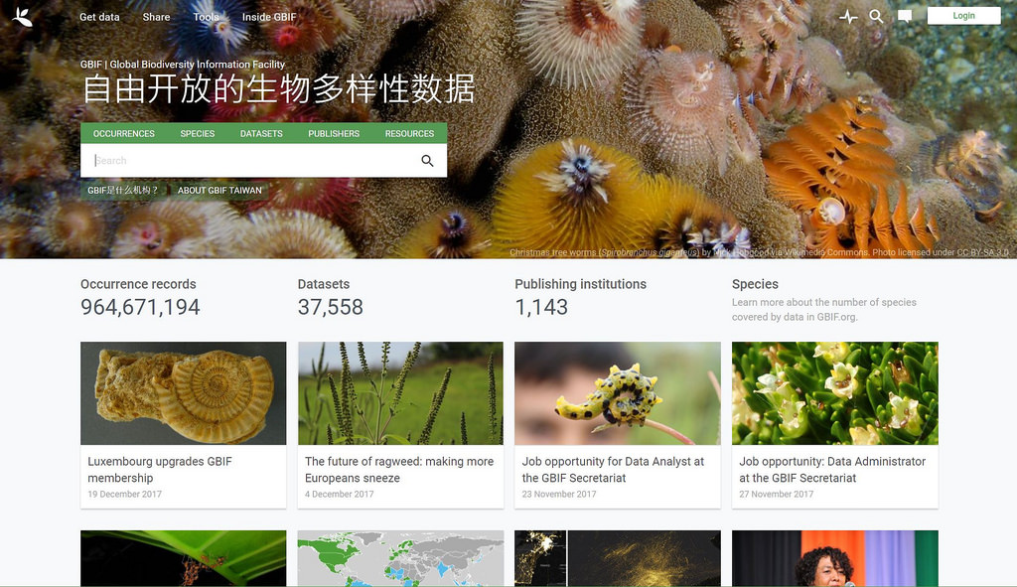Screen dimensions: 1017x587
Task: Click the GBIF logo icon
Action: [x=22, y=17]
